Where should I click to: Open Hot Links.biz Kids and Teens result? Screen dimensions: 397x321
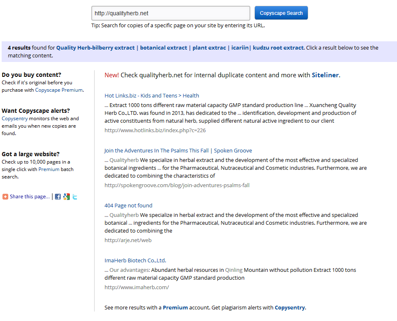click(152, 96)
